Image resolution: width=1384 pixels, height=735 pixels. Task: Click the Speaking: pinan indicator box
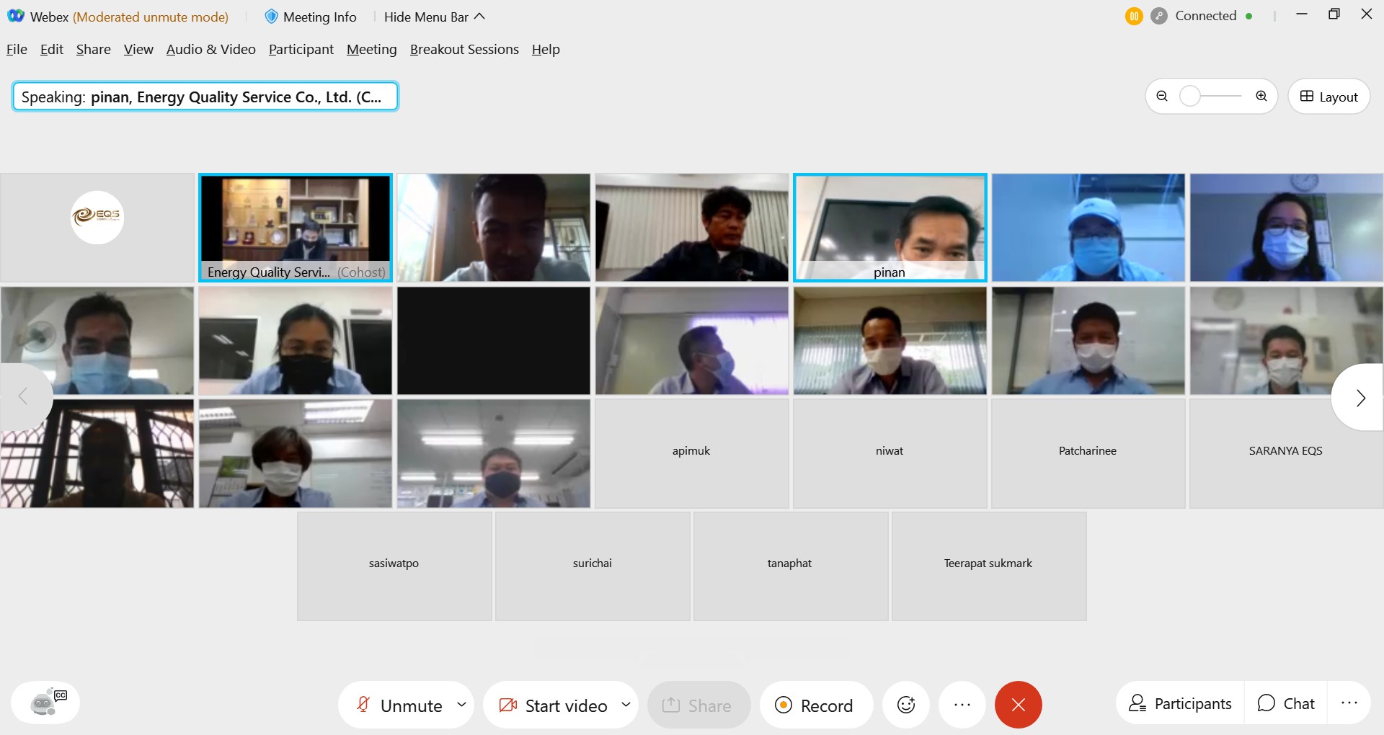pyautogui.click(x=205, y=97)
